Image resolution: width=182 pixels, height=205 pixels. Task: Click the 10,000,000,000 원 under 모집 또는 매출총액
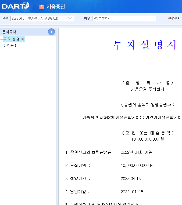148,139
